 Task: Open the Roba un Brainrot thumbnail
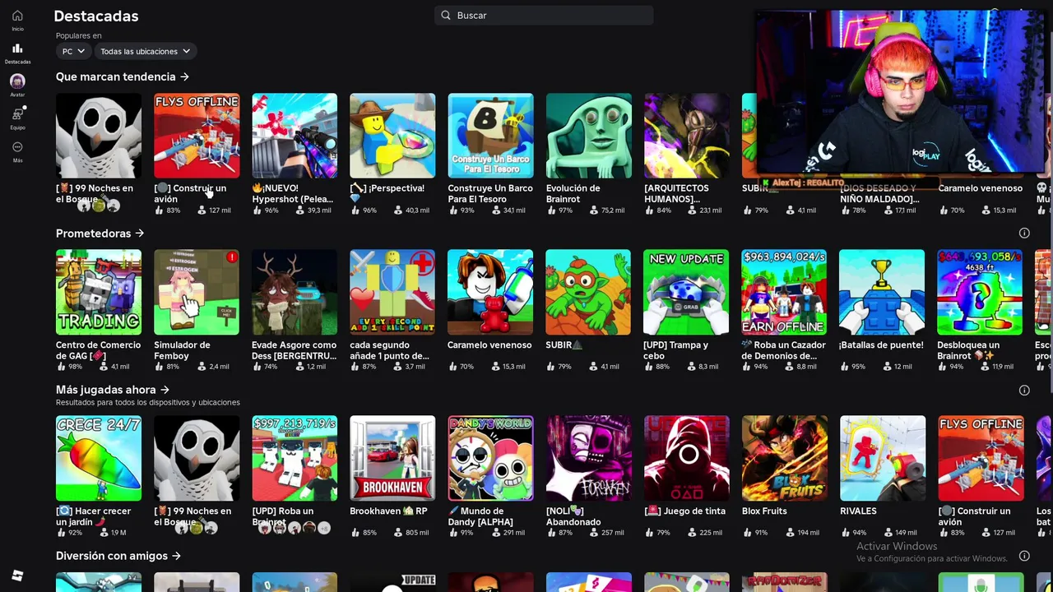pos(295,459)
